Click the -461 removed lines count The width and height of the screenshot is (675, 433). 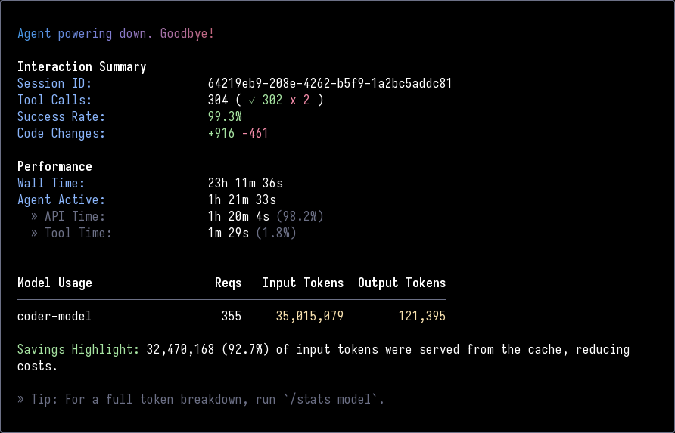255,134
